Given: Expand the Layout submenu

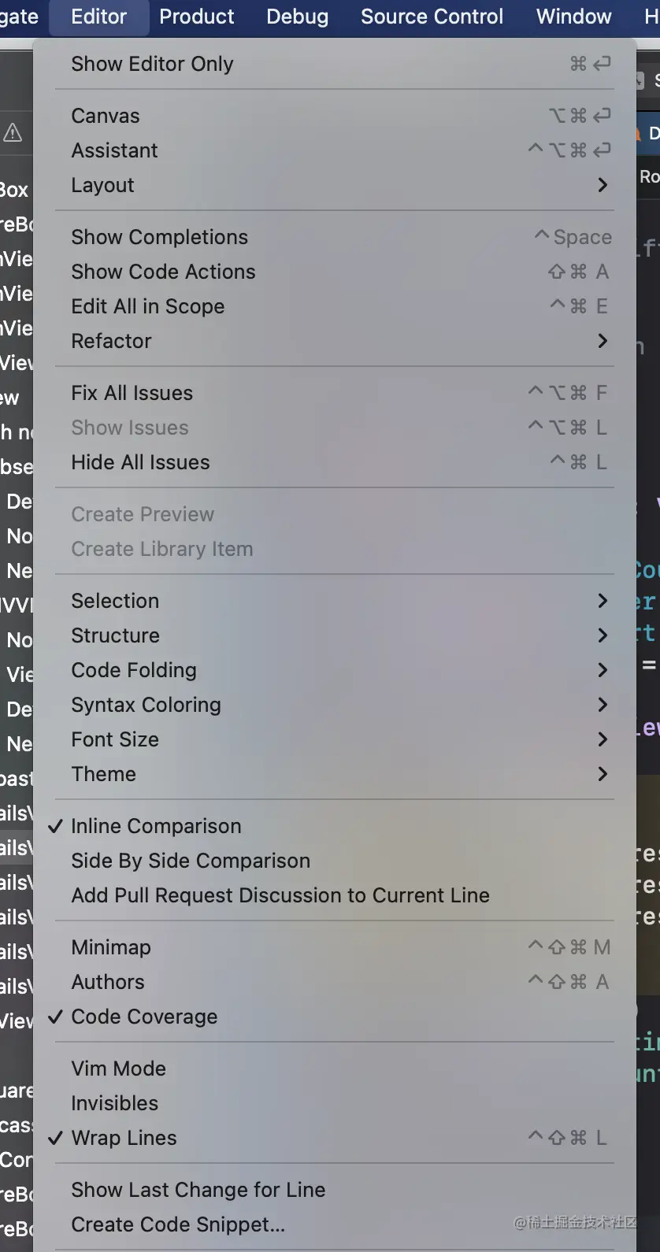Looking at the screenshot, I should pyautogui.click(x=102, y=185).
